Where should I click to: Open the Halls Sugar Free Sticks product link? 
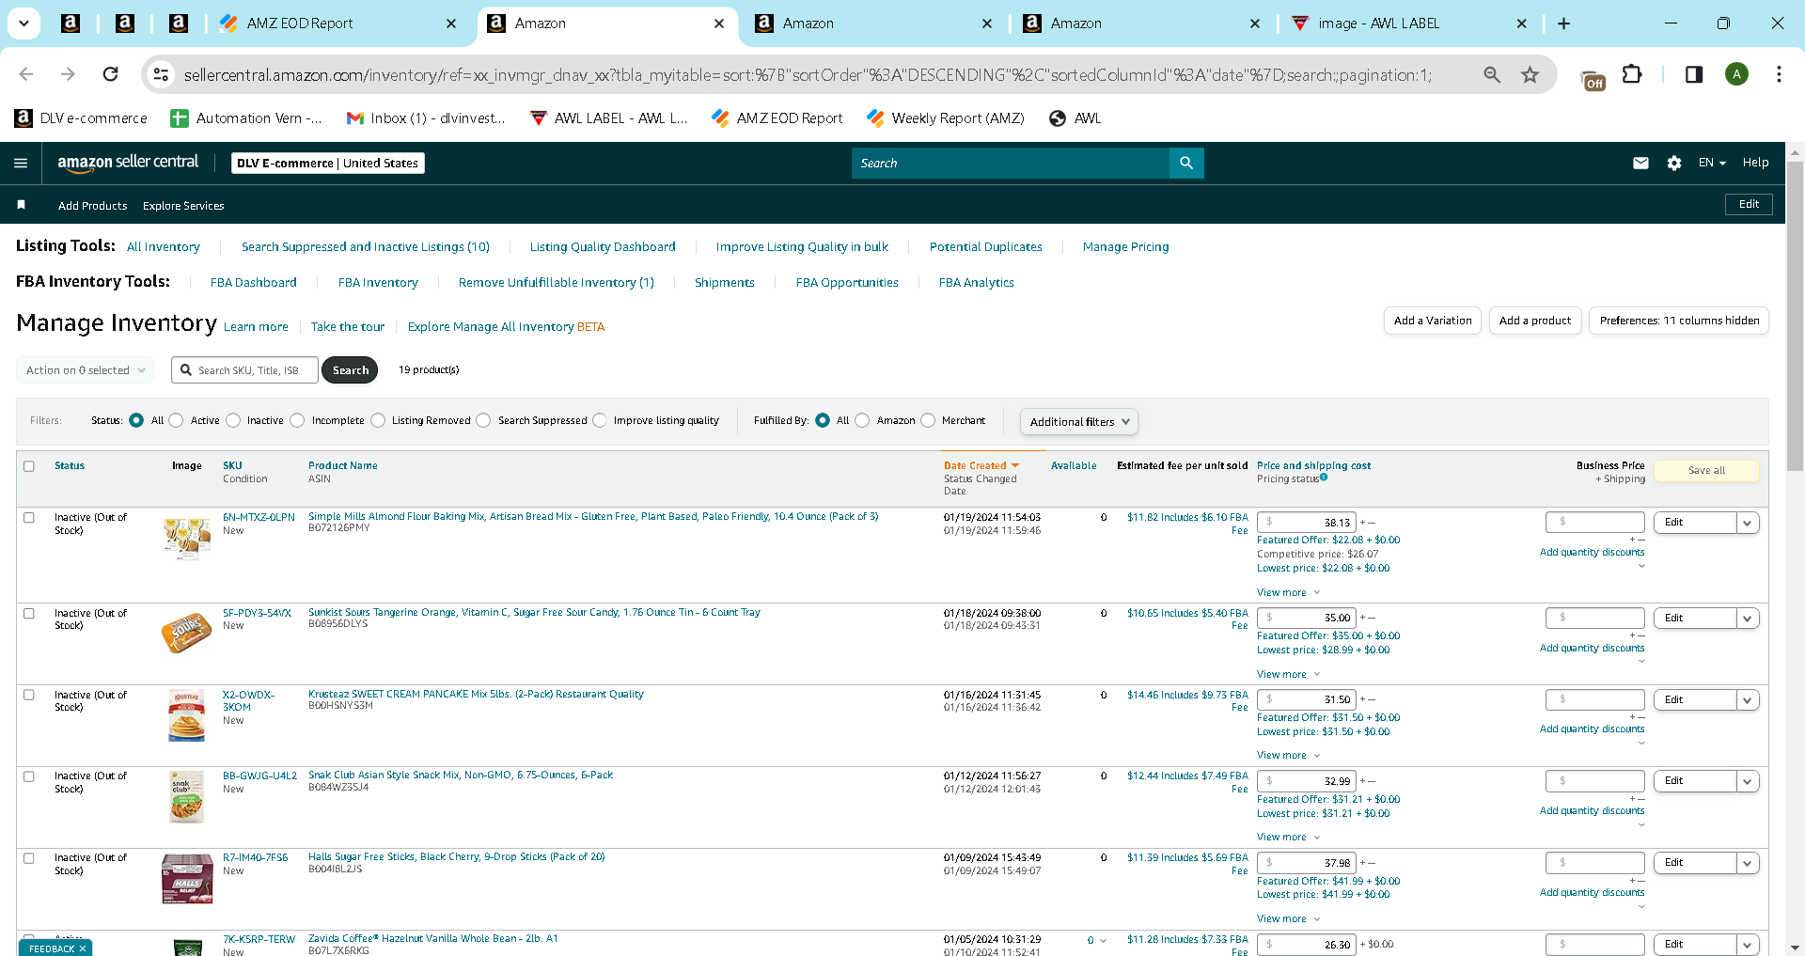(457, 857)
